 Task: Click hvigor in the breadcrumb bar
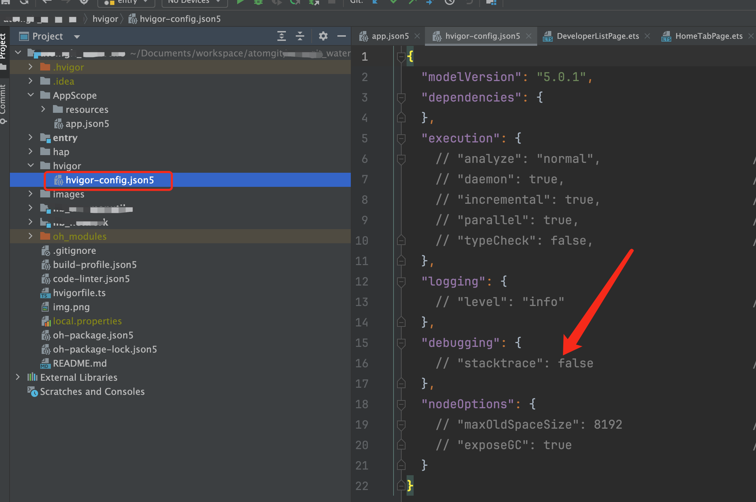point(105,19)
